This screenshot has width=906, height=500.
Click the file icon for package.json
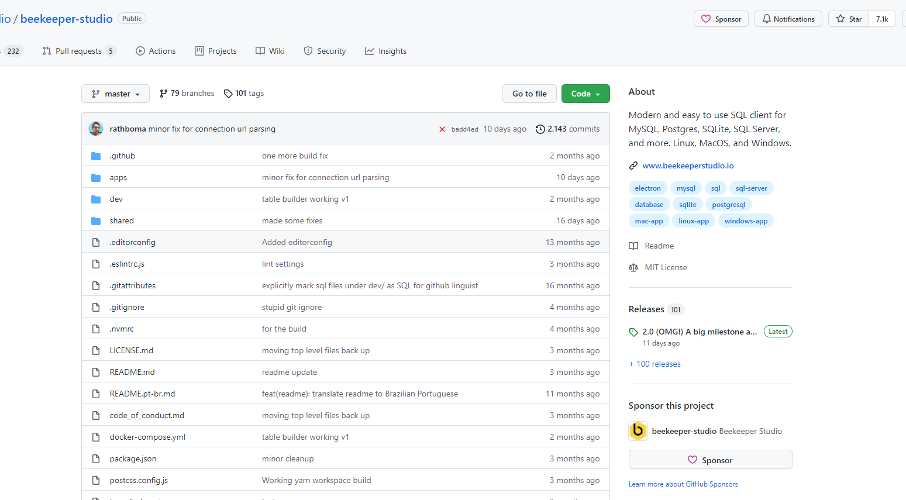(x=96, y=459)
